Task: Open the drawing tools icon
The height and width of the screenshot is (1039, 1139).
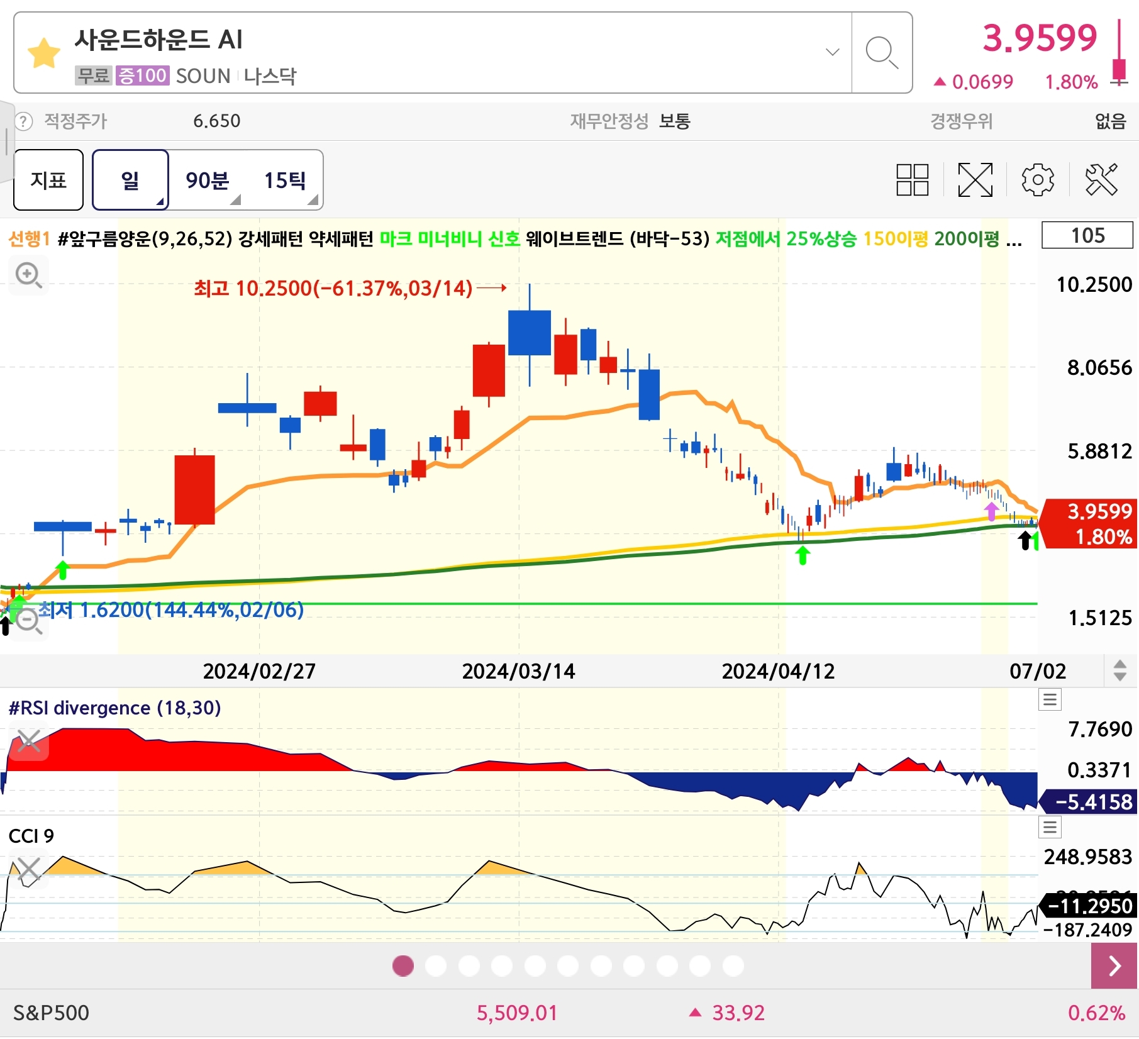Action: pos(1102,180)
